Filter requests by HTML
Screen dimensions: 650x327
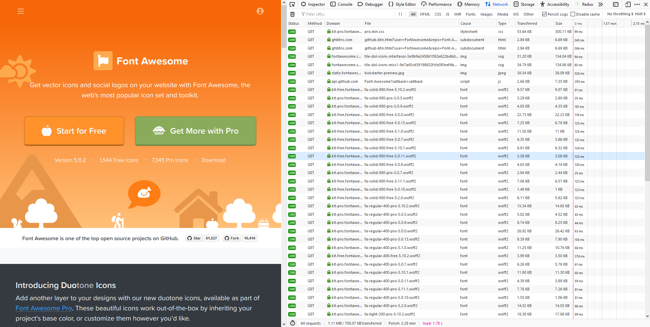[x=425, y=14]
